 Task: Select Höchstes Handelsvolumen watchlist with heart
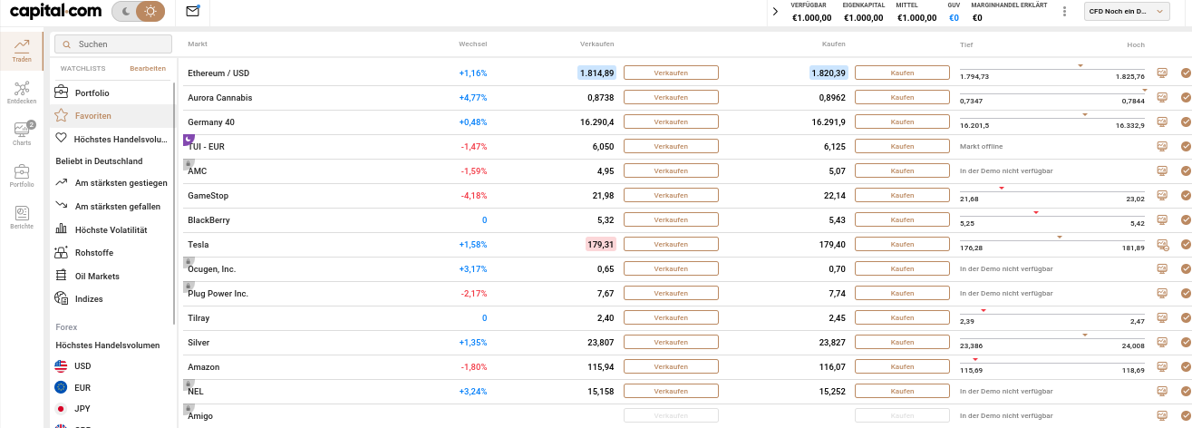[x=113, y=139]
